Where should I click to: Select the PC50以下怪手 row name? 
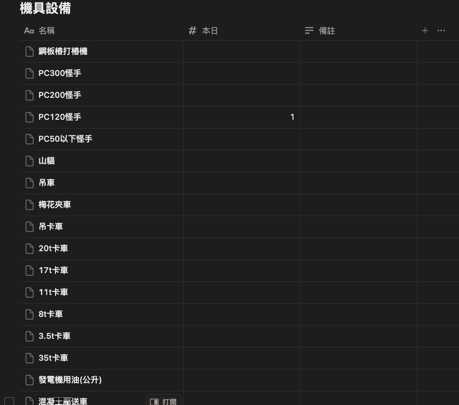(x=65, y=139)
